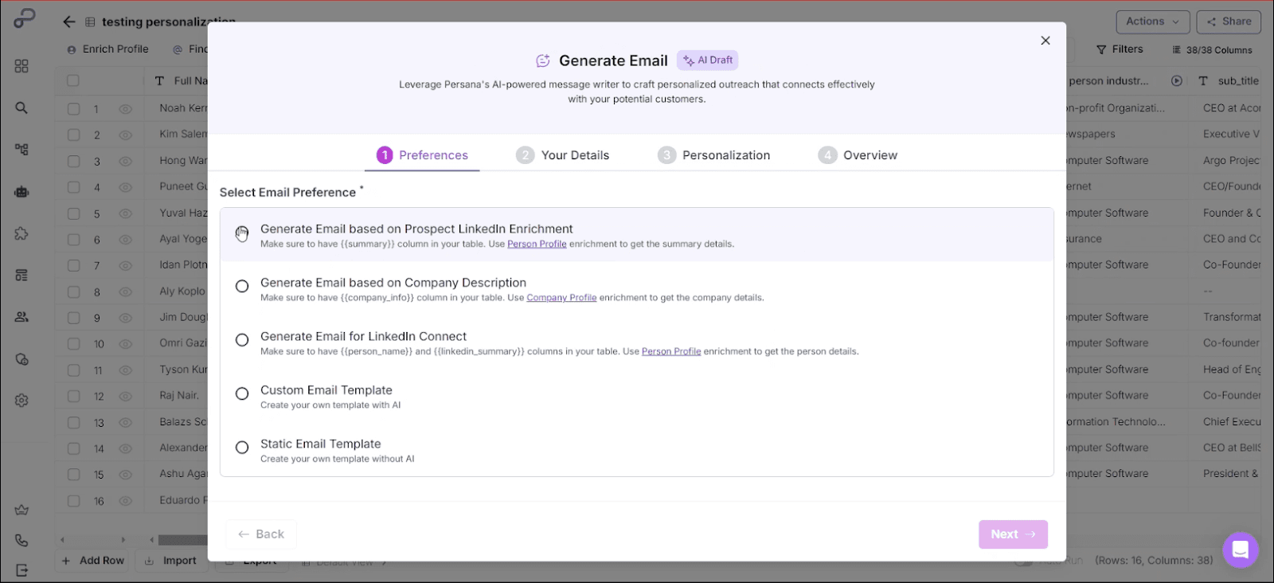This screenshot has height=583, width=1274.
Task: Open the Company Profile link
Action: pyautogui.click(x=561, y=298)
